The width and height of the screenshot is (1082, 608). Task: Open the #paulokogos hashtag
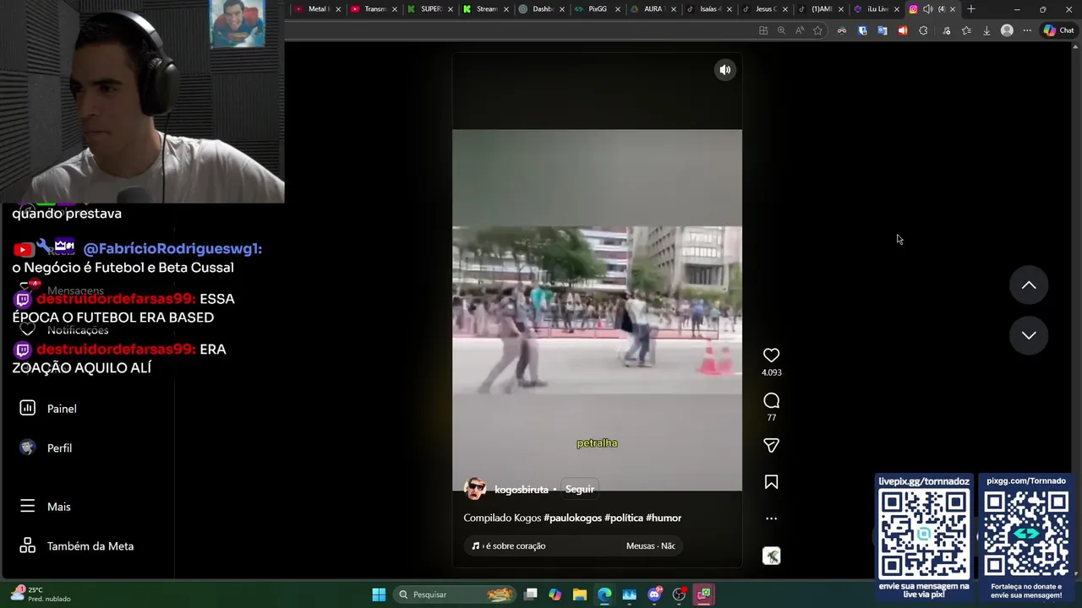click(572, 518)
